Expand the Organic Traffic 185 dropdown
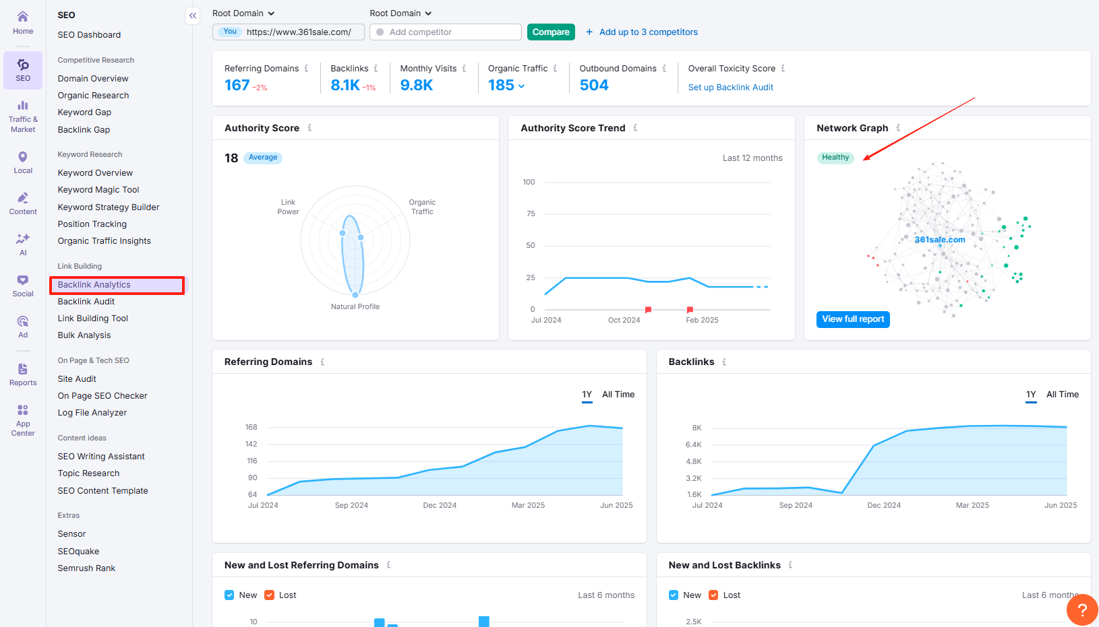The width and height of the screenshot is (1099, 627). (x=521, y=86)
